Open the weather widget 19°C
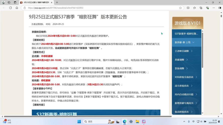Screen dimensions: 223x125 click(7, 121)
